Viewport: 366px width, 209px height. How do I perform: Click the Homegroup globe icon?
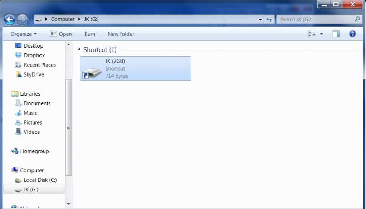click(15, 151)
